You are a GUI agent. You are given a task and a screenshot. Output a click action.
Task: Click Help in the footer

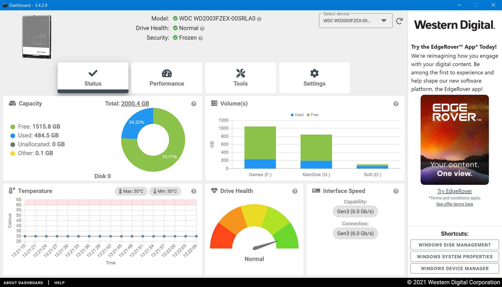tap(59, 283)
